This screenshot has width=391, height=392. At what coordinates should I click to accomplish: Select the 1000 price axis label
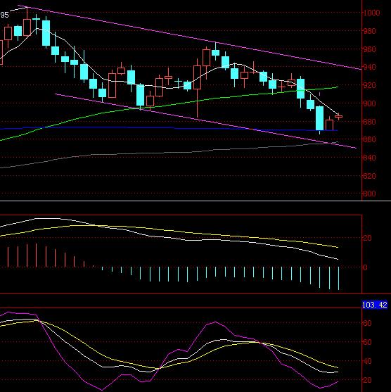click(372, 13)
